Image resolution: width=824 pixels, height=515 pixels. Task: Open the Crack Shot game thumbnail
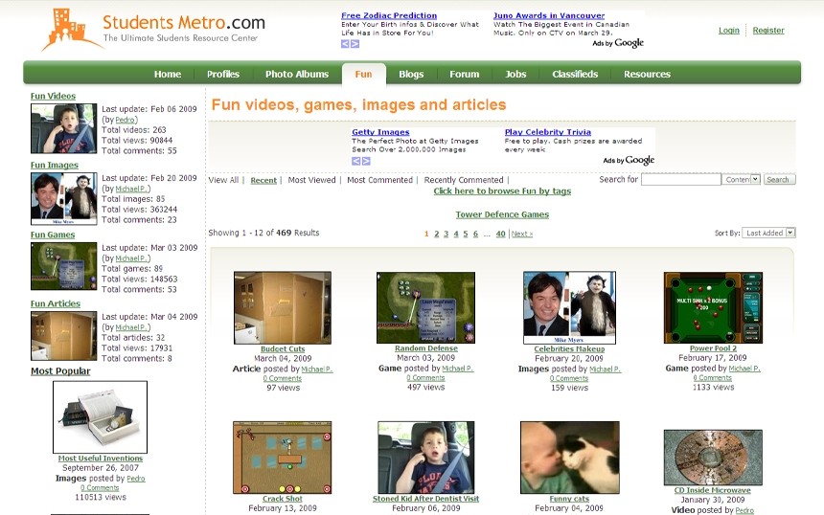tap(283, 458)
